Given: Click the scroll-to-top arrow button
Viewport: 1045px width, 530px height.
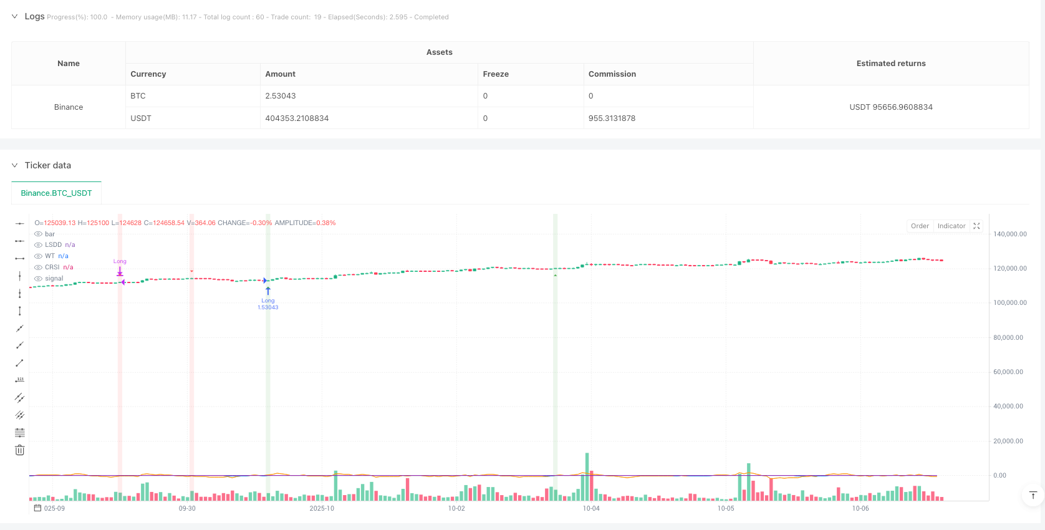Looking at the screenshot, I should [1033, 496].
